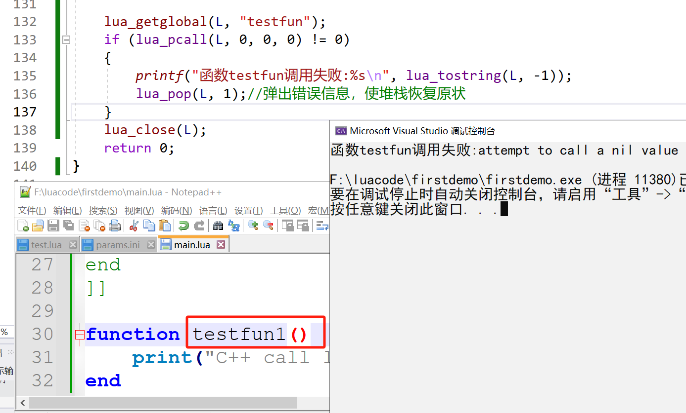Viewport: 686px width, 413px height.
Task: Click 'return 0;' on line 139
Action: pos(139,148)
